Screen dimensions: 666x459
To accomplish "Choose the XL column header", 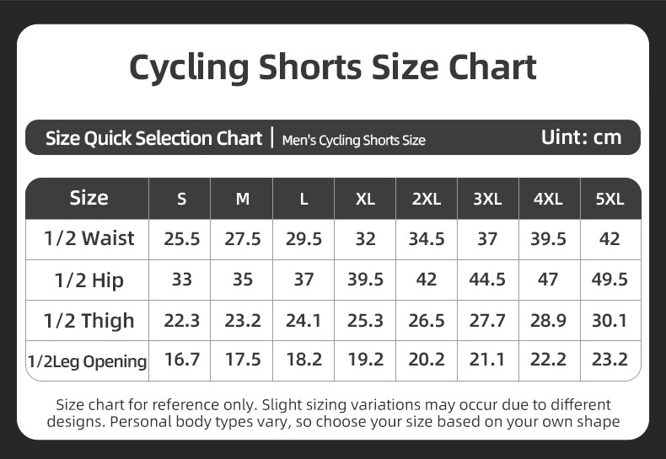I will [365, 199].
